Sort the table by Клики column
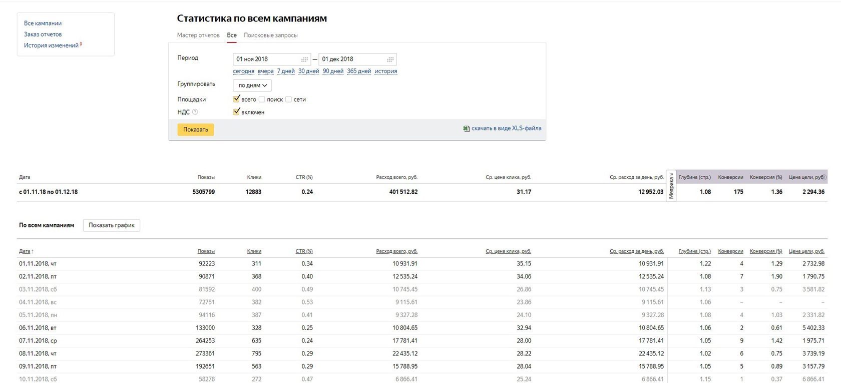Screen dimensions: 841x383 pyautogui.click(x=254, y=251)
